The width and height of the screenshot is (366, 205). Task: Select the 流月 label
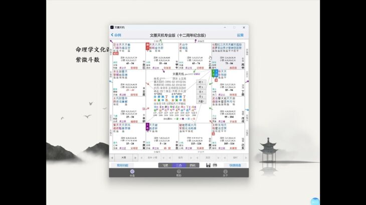click(x=180, y=158)
